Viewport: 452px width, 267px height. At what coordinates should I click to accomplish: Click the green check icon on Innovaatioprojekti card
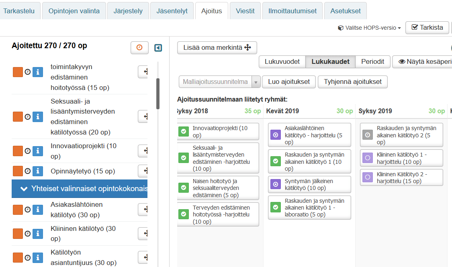tap(184, 131)
